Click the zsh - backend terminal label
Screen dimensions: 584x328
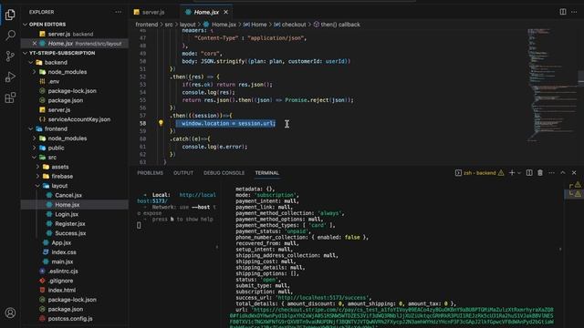[479, 173]
